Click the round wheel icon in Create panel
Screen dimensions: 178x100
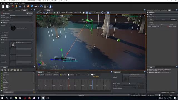pos(14,70)
